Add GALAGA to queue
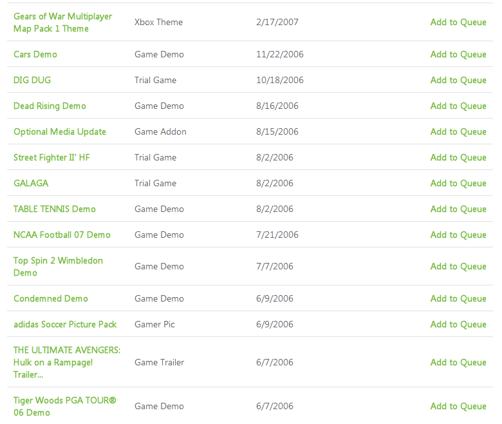Viewport: 502px width, 424px height. (x=458, y=183)
